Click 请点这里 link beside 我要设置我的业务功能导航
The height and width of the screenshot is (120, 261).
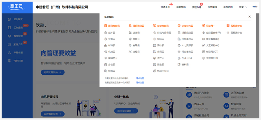point(140,78)
